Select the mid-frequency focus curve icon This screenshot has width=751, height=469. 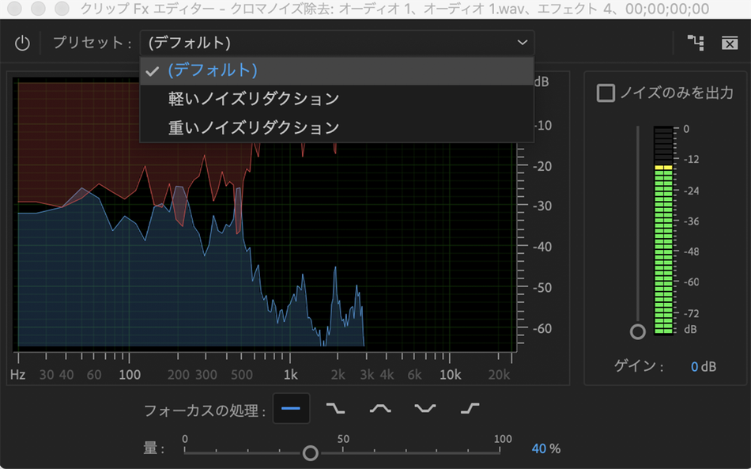380,408
